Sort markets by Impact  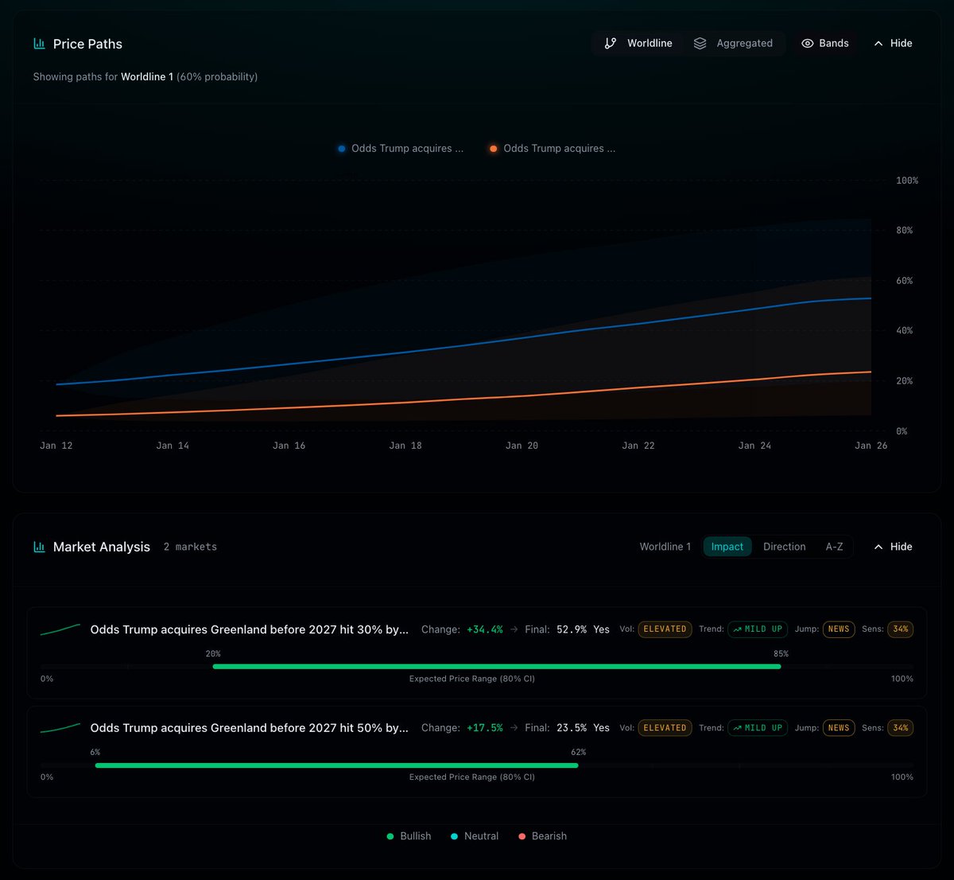pyautogui.click(x=727, y=547)
